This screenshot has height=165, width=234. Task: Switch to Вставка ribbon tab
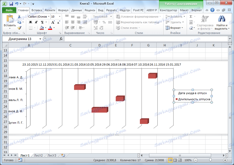tap(37, 10)
